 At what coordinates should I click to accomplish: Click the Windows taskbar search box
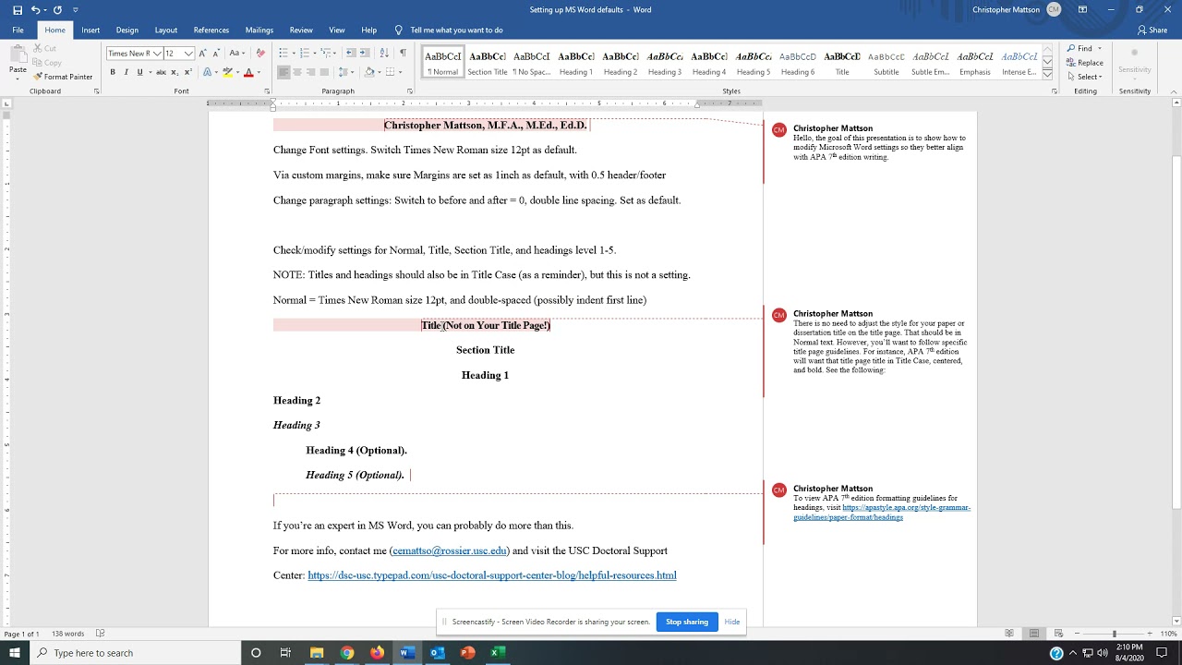(x=135, y=653)
